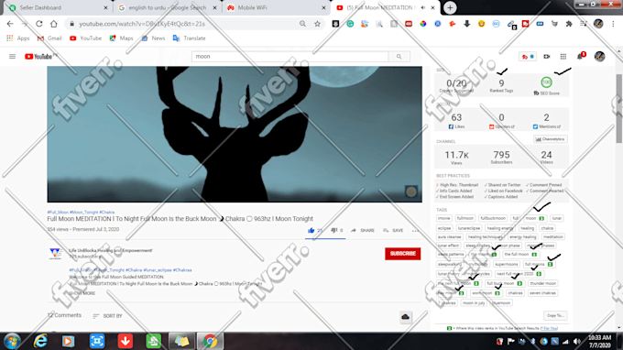This screenshot has width=623, height=350.
Task: Click the cloud icon near comments
Action: (x=405, y=317)
